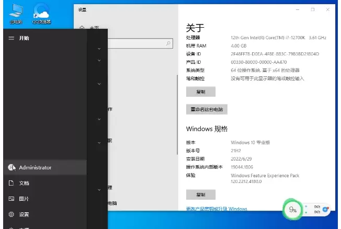Expand the bottommost chevron in Start app list
Viewport: 341px width, 229px height.
(99, 190)
